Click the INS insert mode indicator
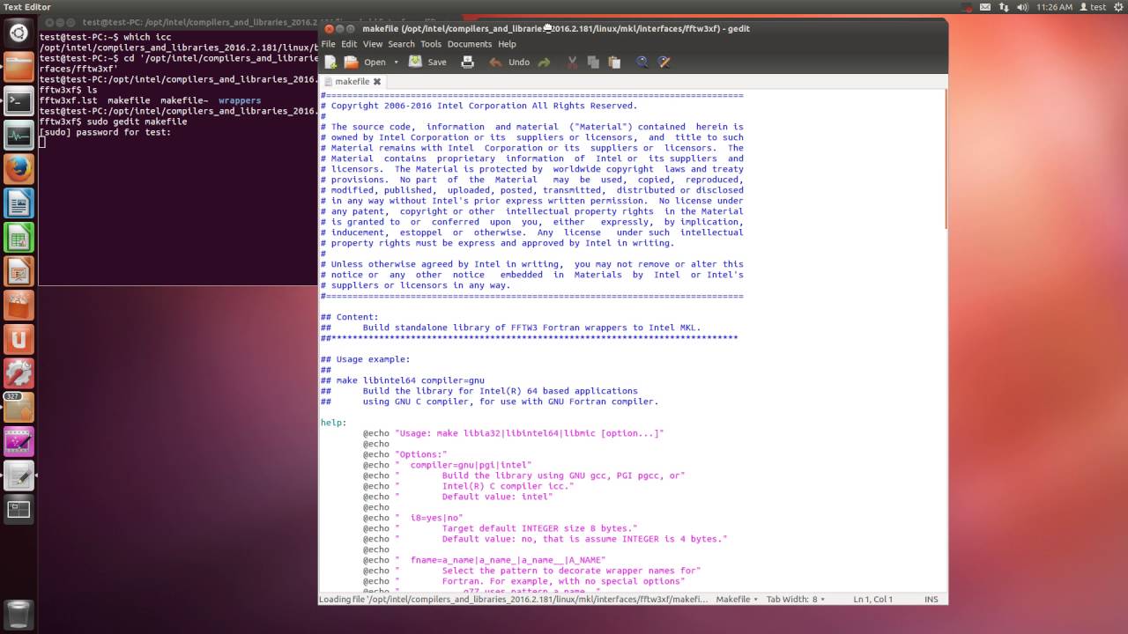Image resolution: width=1128 pixels, height=634 pixels. (931, 599)
